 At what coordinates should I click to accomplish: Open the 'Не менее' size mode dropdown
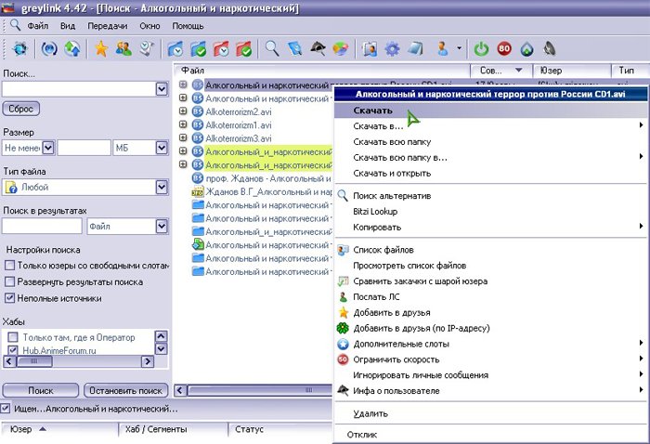pyautogui.click(x=48, y=148)
